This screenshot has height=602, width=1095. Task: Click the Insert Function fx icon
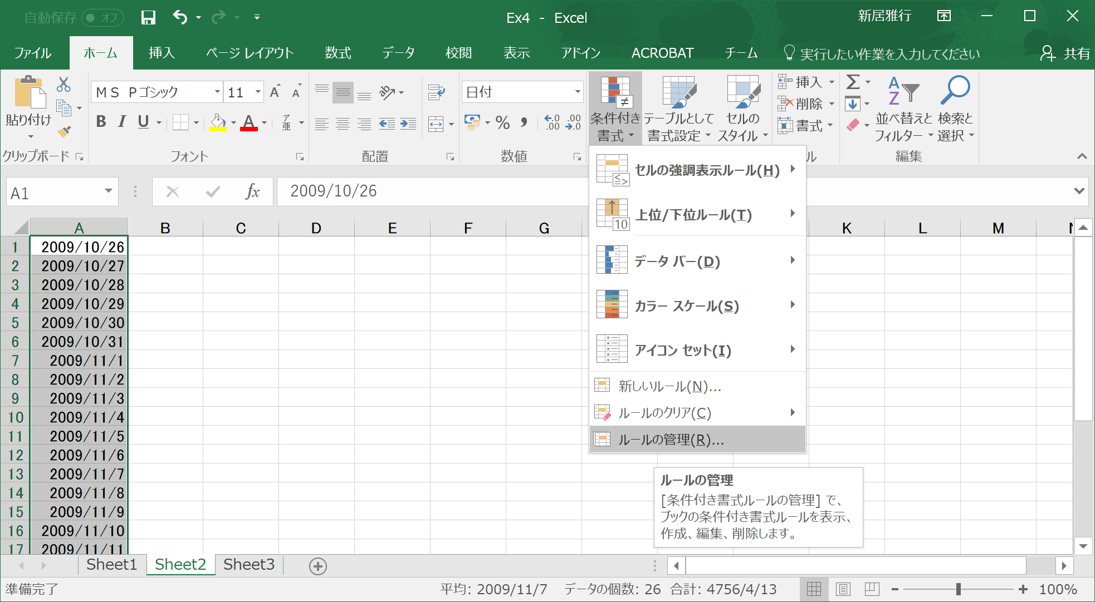tap(252, 192)
